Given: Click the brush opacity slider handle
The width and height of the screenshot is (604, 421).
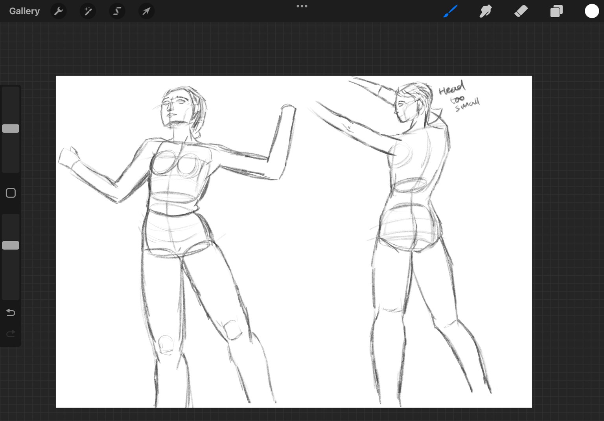Looking at the screenshot, I should 11,245.
